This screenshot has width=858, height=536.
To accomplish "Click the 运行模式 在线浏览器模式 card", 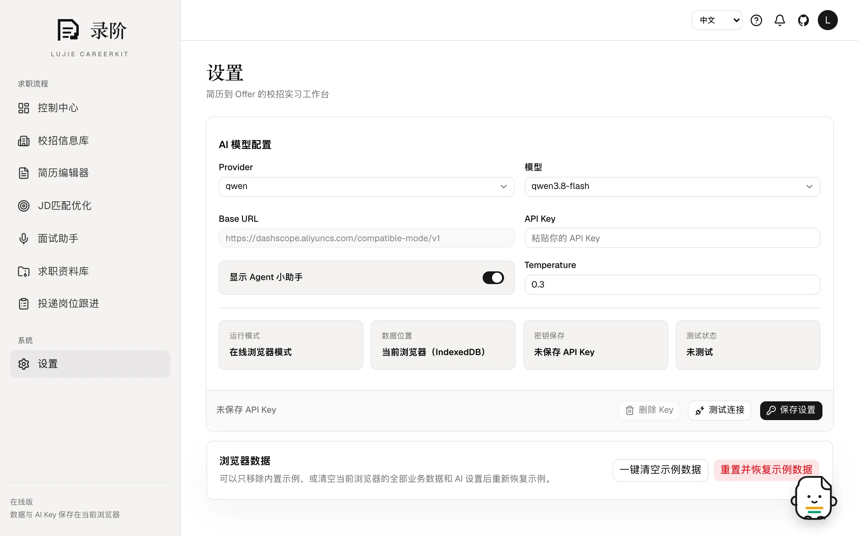I will click(291, 345).
